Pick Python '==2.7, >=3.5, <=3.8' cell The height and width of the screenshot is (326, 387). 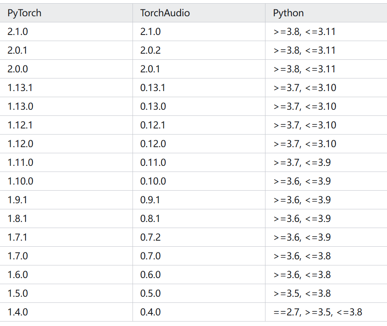326,312
